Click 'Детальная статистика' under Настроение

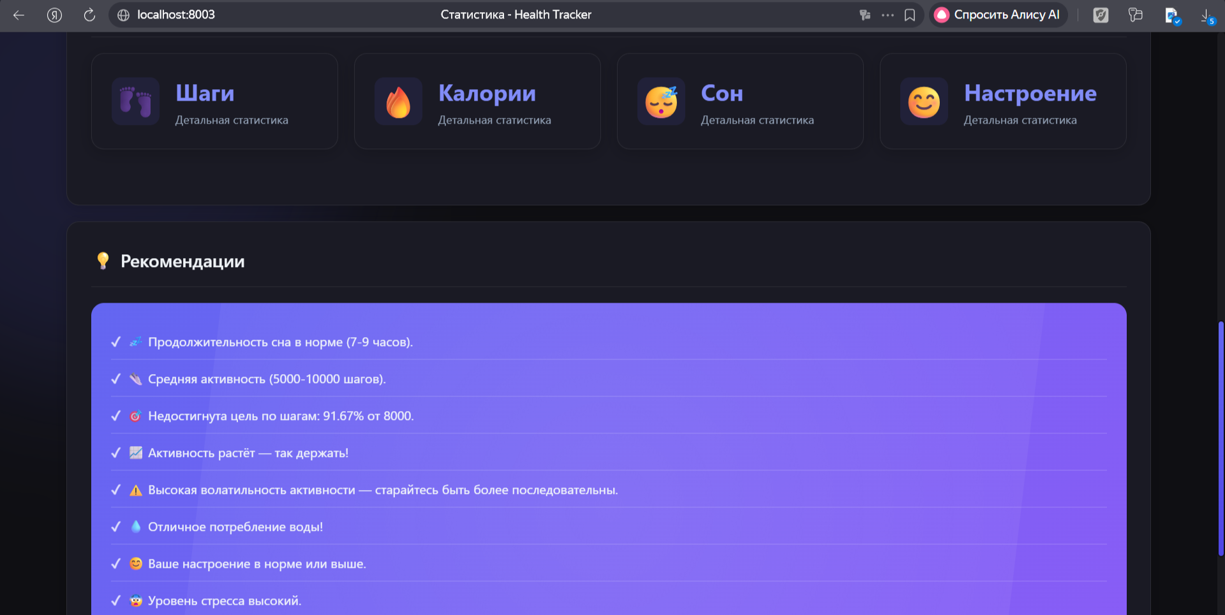(1020, 120)
